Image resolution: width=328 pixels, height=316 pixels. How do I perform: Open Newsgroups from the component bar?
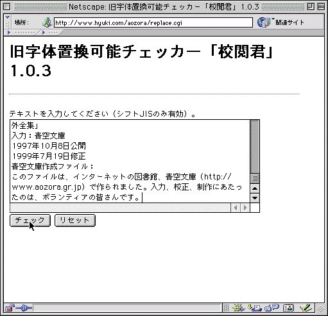(x=272, y=308)
